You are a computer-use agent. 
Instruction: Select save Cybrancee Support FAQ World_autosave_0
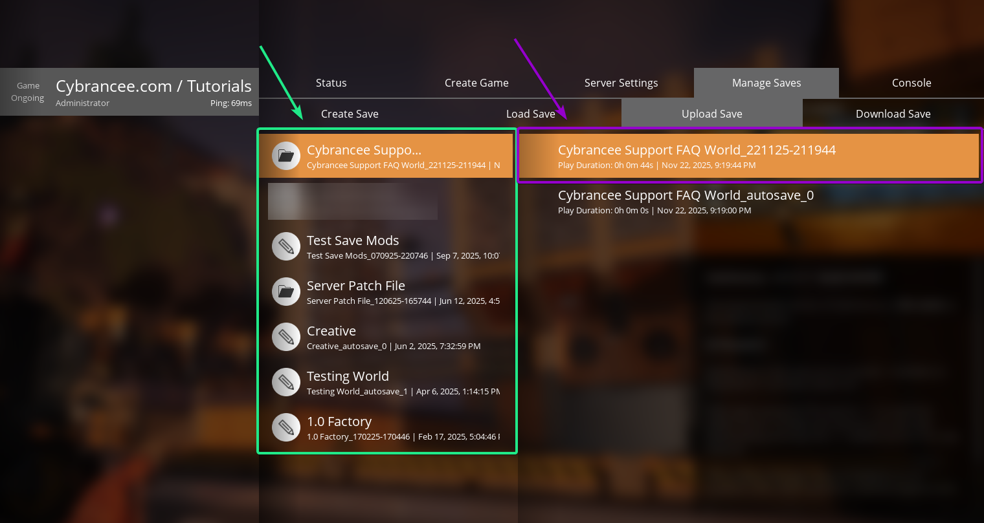point(749,201)
